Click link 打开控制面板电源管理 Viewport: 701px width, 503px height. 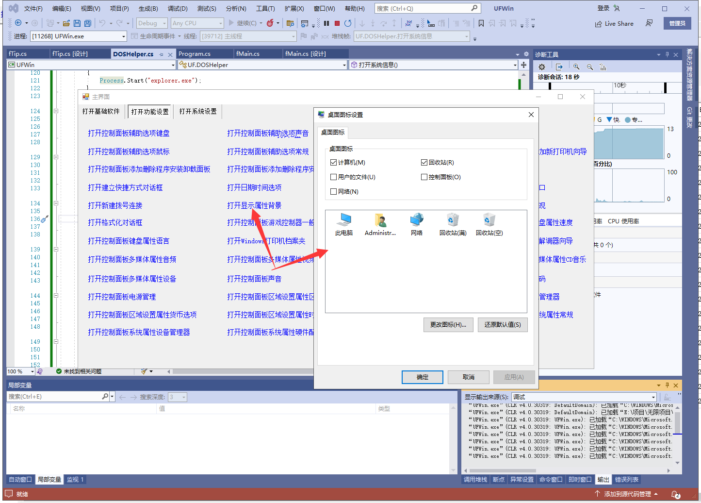[x=122, y=297]
